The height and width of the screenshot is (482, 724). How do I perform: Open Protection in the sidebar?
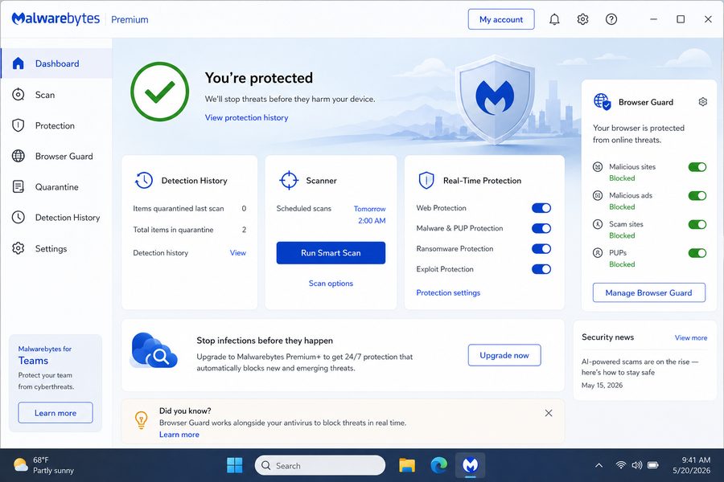pos(56,125)
